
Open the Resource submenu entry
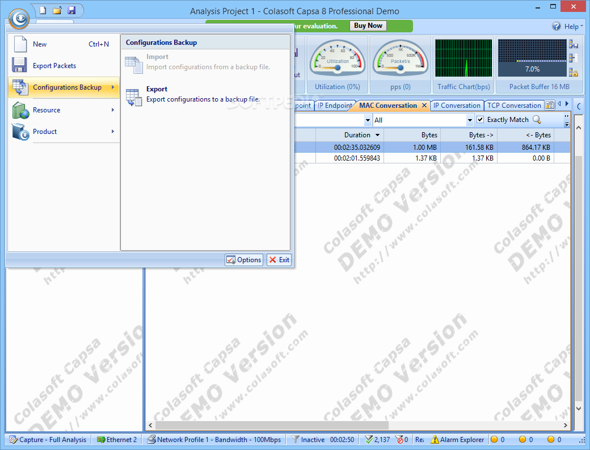(x=64, y=110)
